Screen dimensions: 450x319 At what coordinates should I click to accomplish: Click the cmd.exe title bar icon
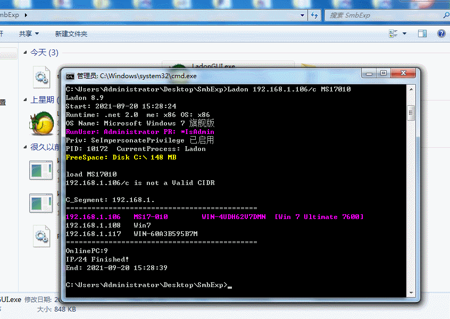pos(70,76)
